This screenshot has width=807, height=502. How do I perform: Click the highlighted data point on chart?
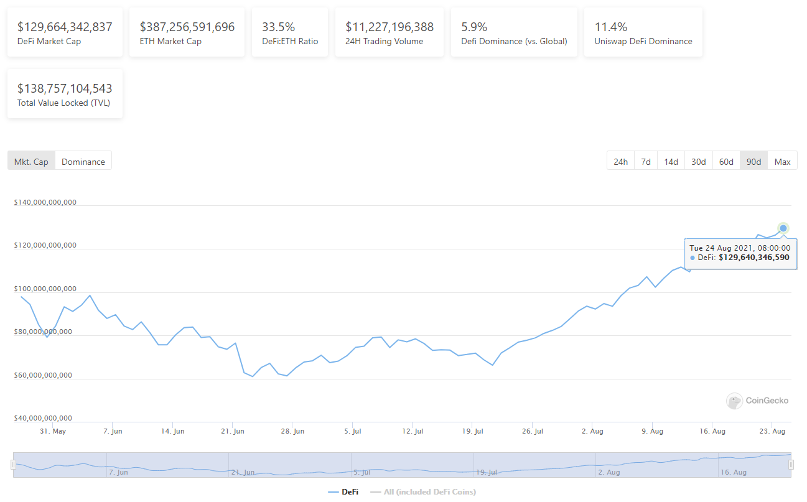(x=783, y=228)
